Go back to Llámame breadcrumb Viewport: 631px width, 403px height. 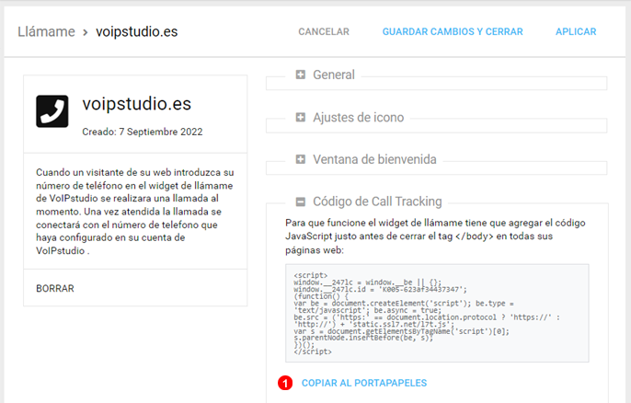[46, 31]
